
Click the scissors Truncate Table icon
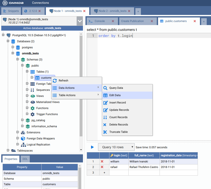point(105,132)
